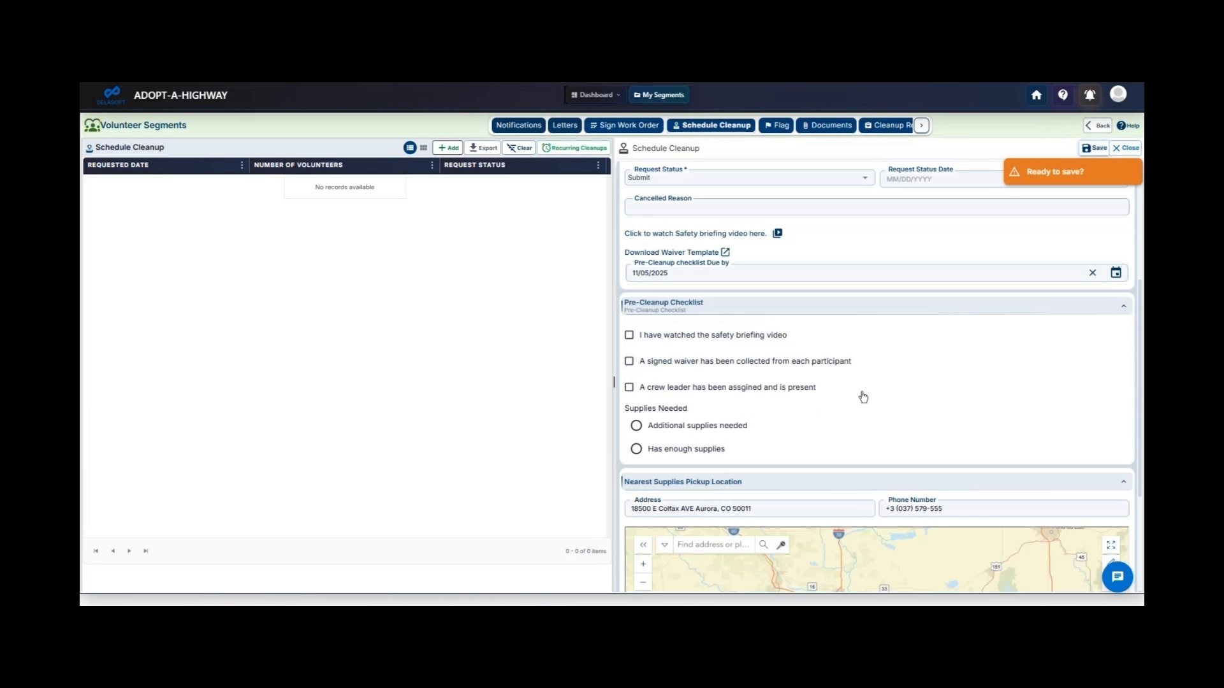This screenshot has width=1224, height=688.
Task: Click the Download Waiver Template external link icon
Action: [x=725, y=252]
